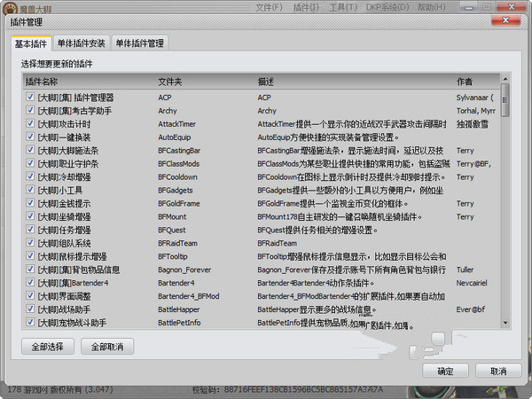
Task: Select the BattleHapper folder cell
Action: coord(179,309)
